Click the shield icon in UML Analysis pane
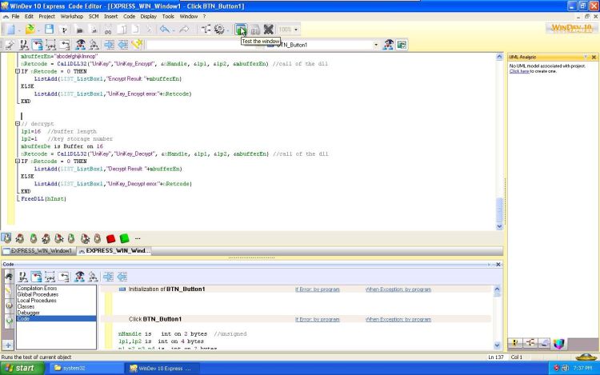The width and height of the screenshot is (600, 375). point(558,344)
